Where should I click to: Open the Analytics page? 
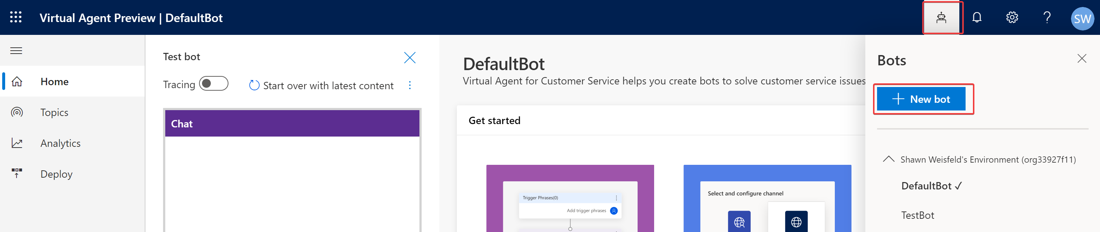(x=73, y=143)
